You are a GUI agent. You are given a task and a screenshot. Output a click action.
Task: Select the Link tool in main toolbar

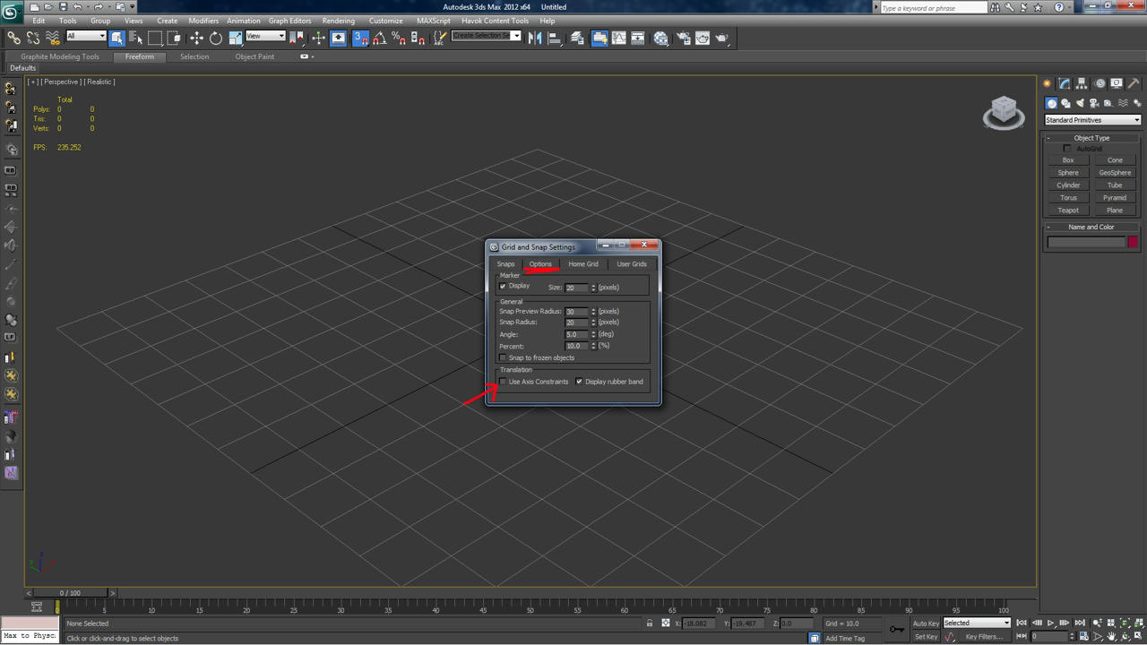(x=13, y=38)
